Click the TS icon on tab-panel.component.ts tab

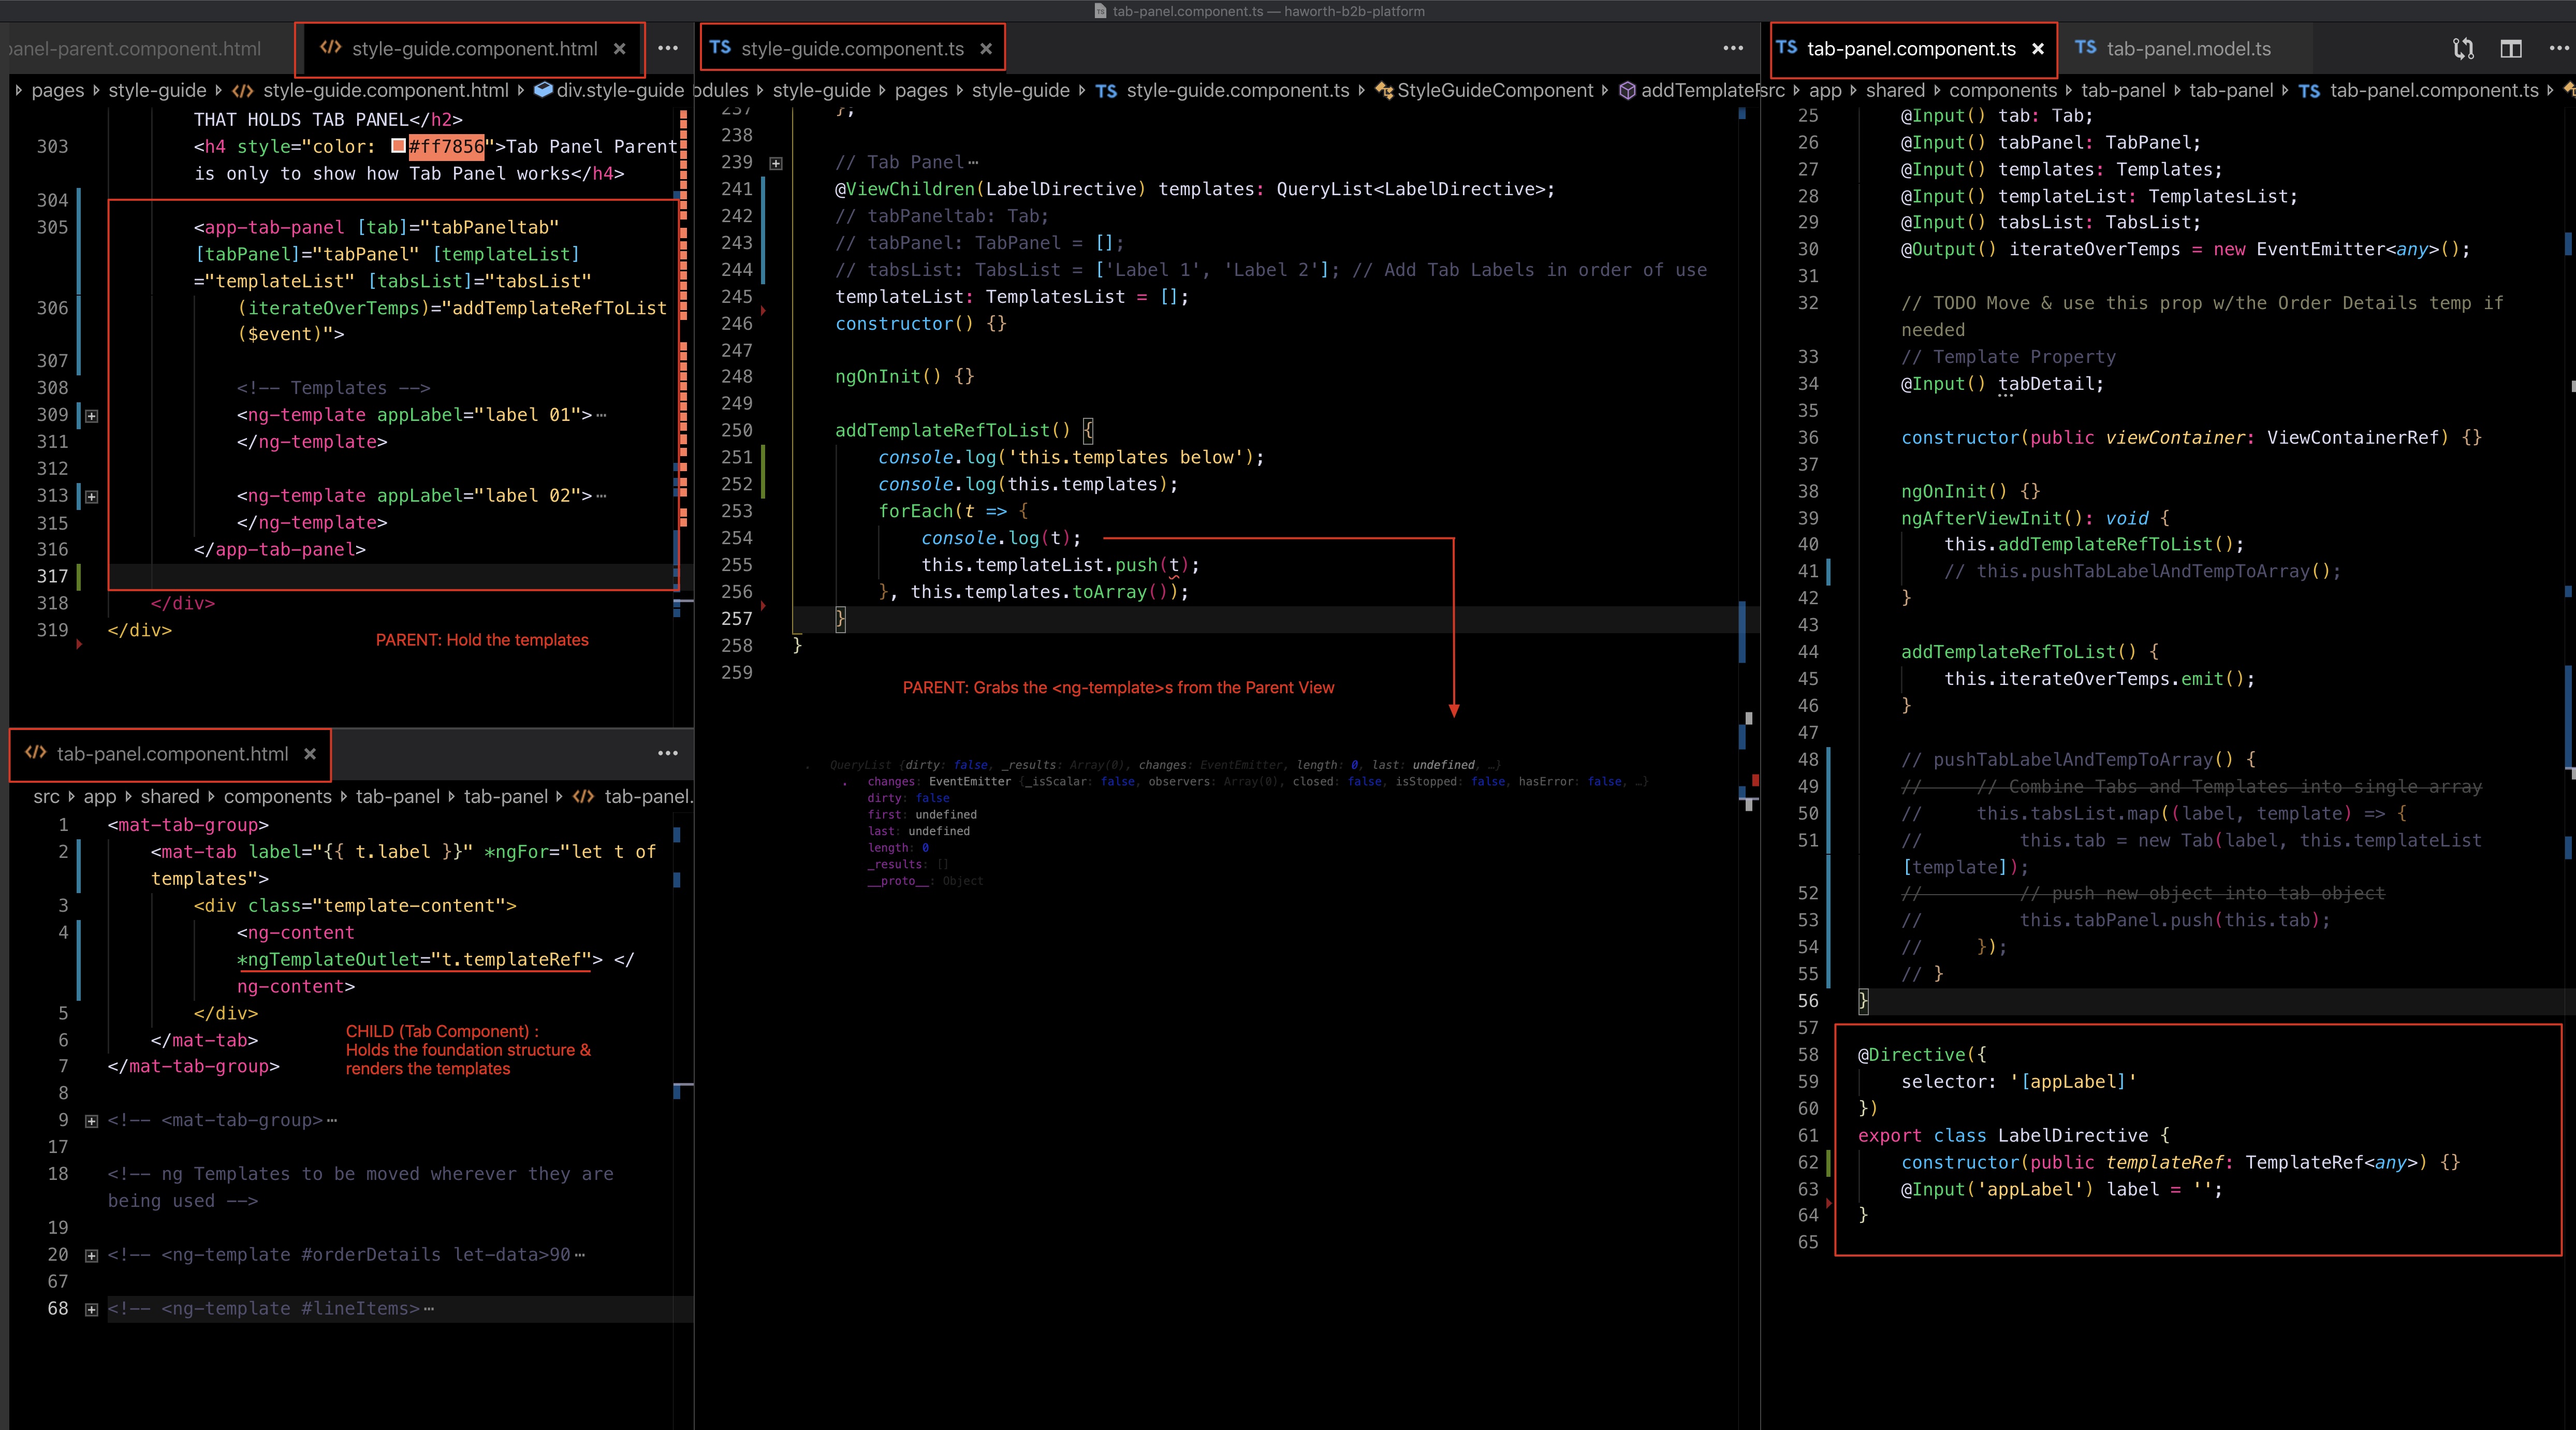[1787, 48]
